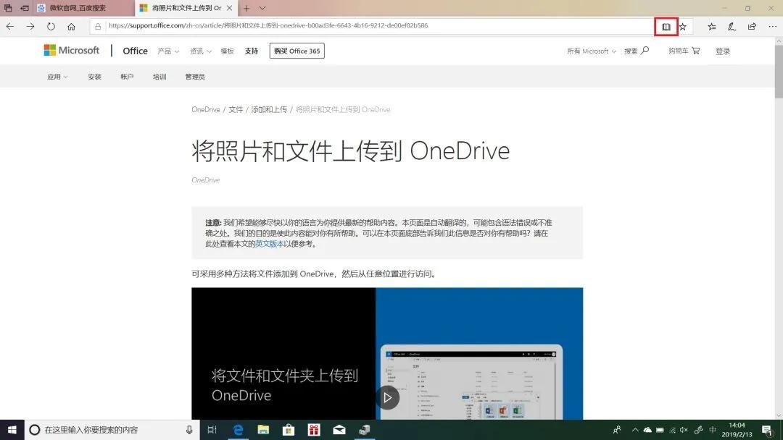This screenshot has height=440, width=783.
Task: Open the 所有 Microsoft dropdown
Action: click(591, 51)
